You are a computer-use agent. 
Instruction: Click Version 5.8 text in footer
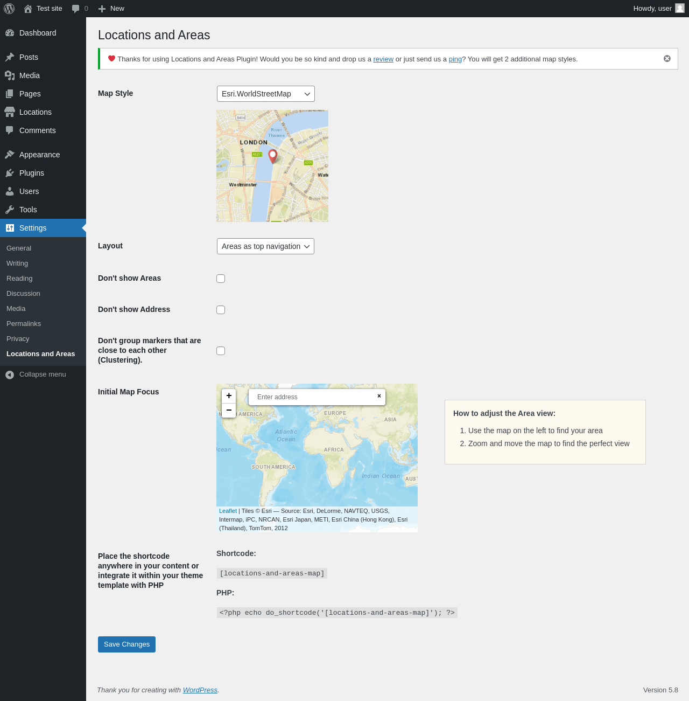[x=660, y=690]
